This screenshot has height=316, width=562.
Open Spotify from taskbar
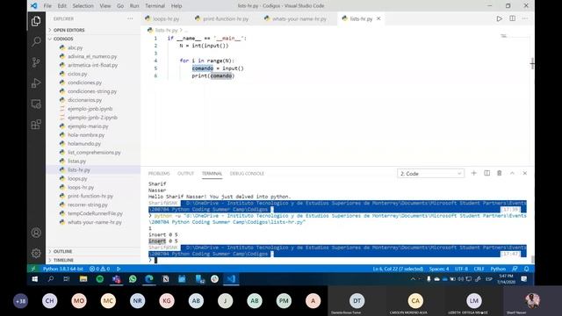click(x=99, y=279)
